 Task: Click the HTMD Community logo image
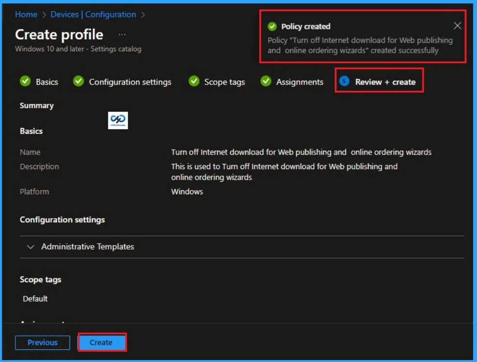pyautogui.click(x=118, y=120)
